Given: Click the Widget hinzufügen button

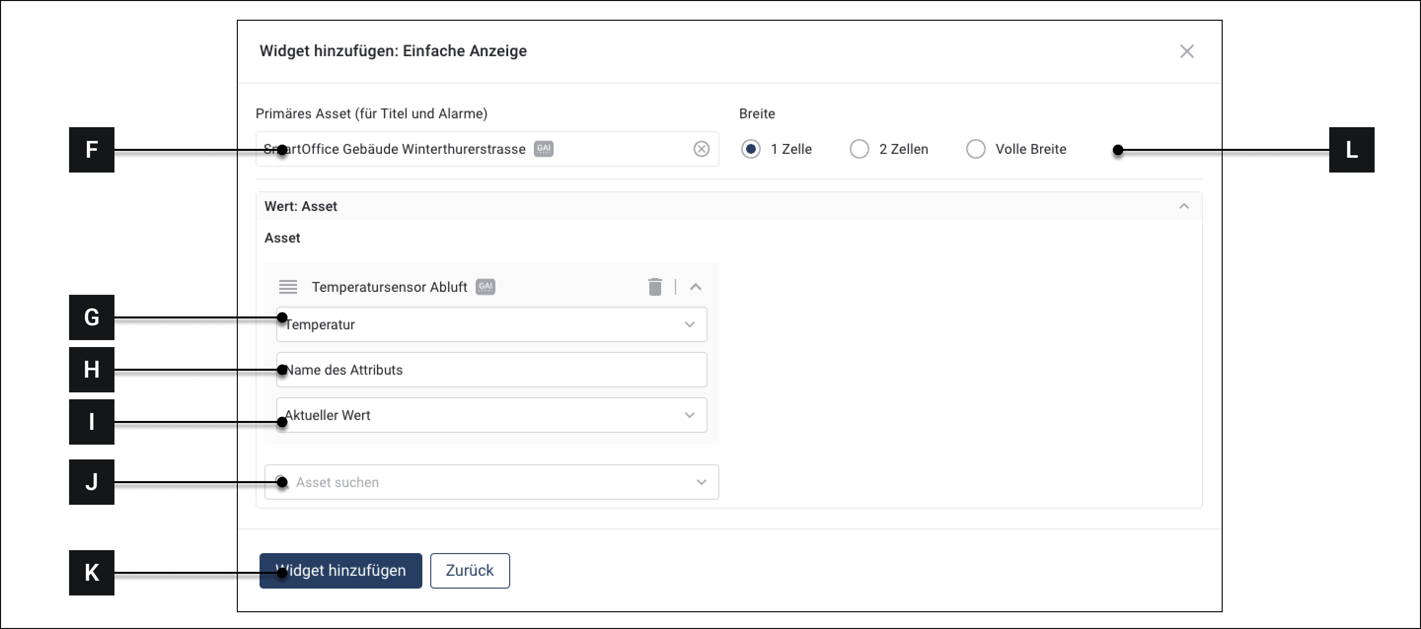Looking at the screenshot, I should [x=340, y=570].
